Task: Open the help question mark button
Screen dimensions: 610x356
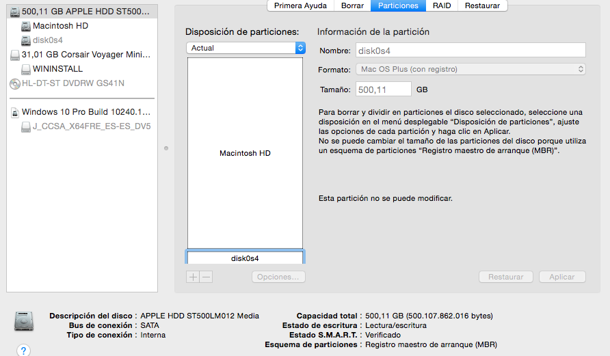Action: (23, 350)
